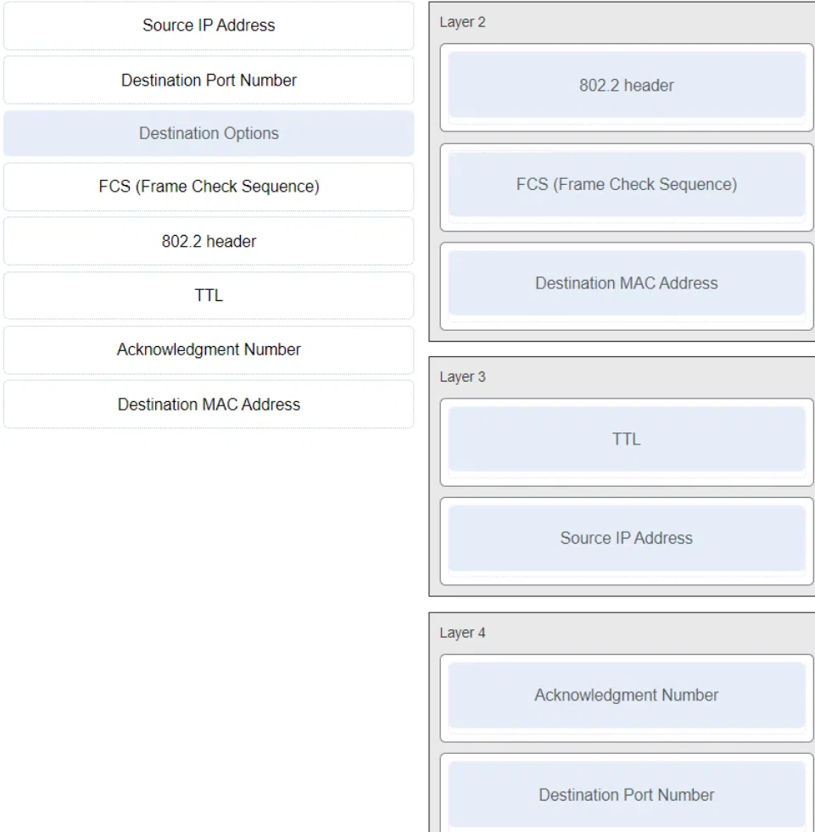This screenshot has height=832, width=815.
Task: Click the TTL slot under Layer 3
Action: (627, 439)
